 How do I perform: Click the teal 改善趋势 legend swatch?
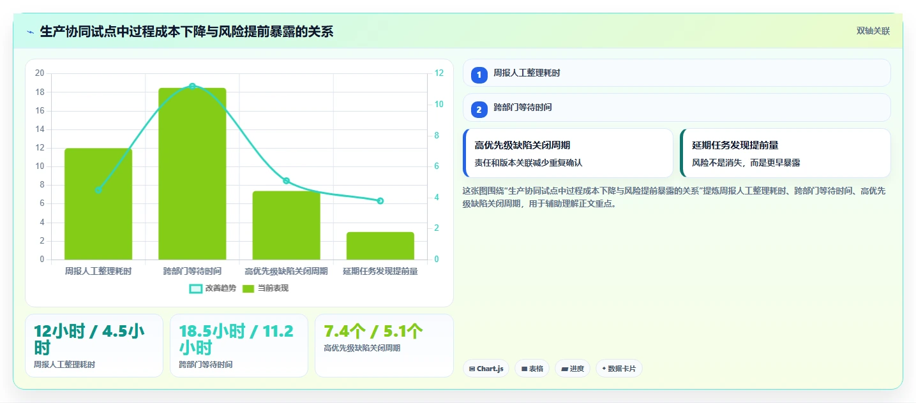196,289
